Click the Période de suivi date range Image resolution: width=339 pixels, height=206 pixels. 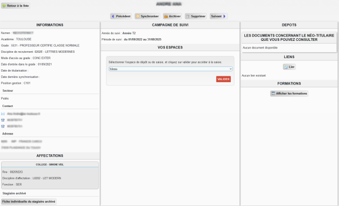click(x=143, y=39)
